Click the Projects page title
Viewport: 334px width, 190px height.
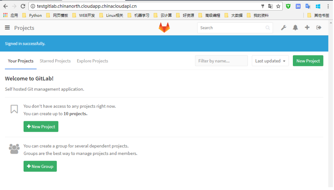coord(24,28)
